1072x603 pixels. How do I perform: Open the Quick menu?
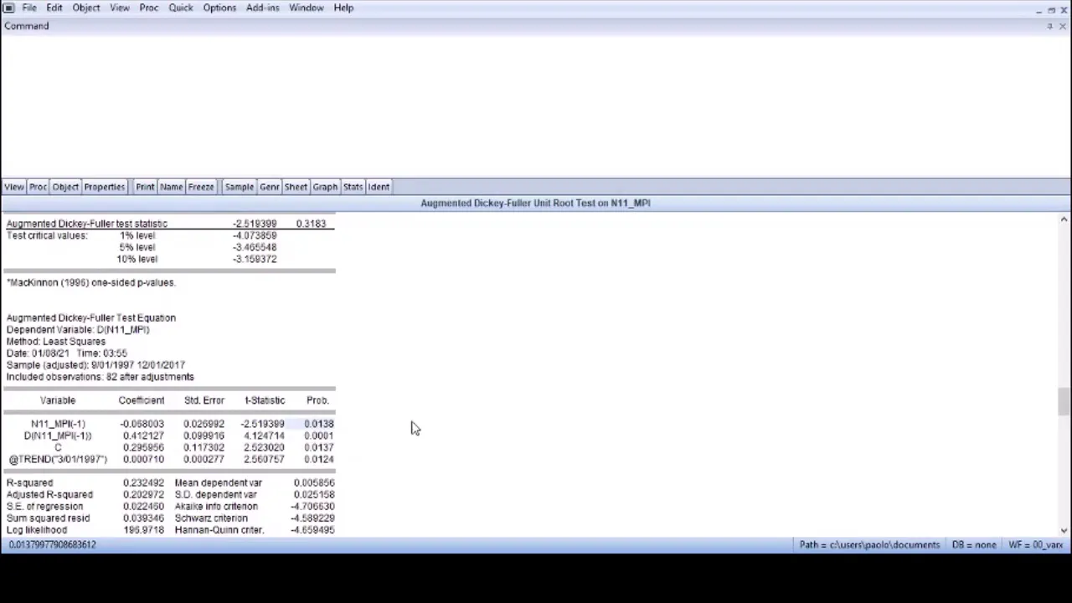coord(180,8)
